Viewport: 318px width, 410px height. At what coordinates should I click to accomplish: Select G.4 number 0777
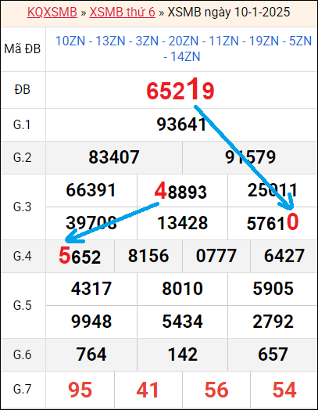[x=216, y=256]
